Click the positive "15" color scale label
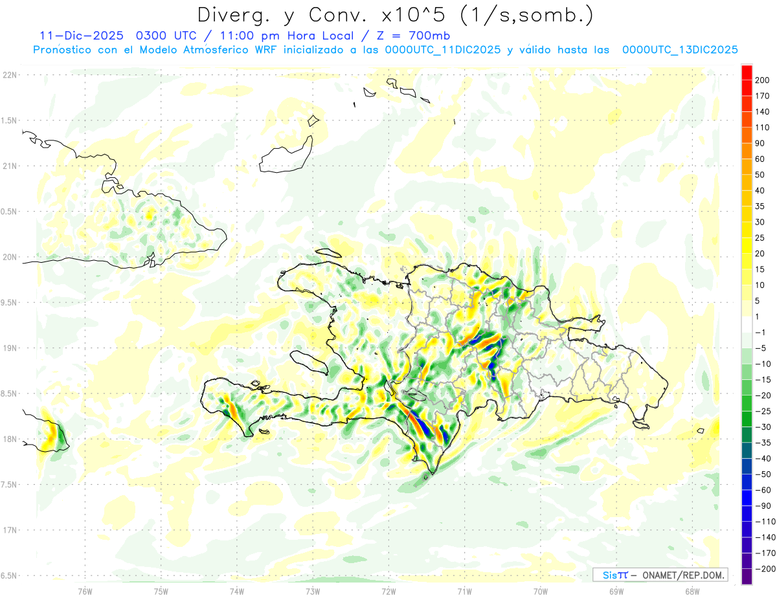 coord(760,269)
